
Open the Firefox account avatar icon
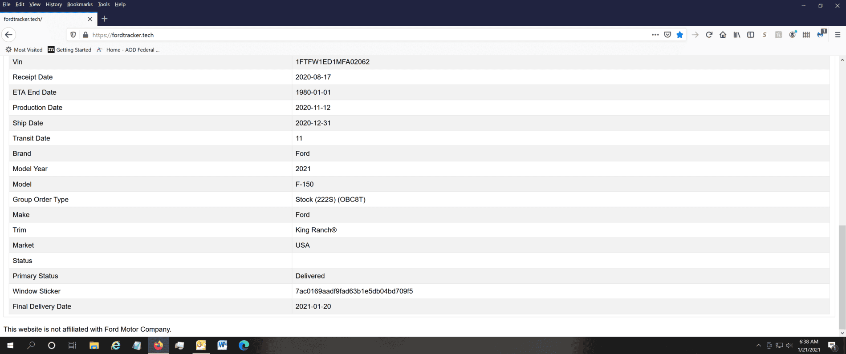793,35
